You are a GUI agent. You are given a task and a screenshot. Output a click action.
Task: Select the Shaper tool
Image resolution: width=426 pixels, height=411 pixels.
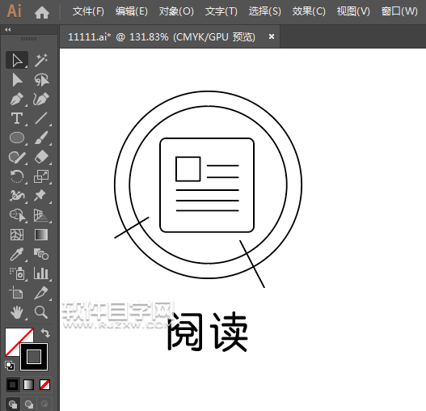coord(17,157)
